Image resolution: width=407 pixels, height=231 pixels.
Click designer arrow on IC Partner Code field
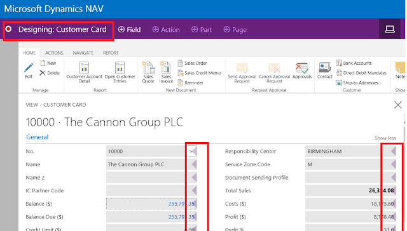tap(194, 191)
